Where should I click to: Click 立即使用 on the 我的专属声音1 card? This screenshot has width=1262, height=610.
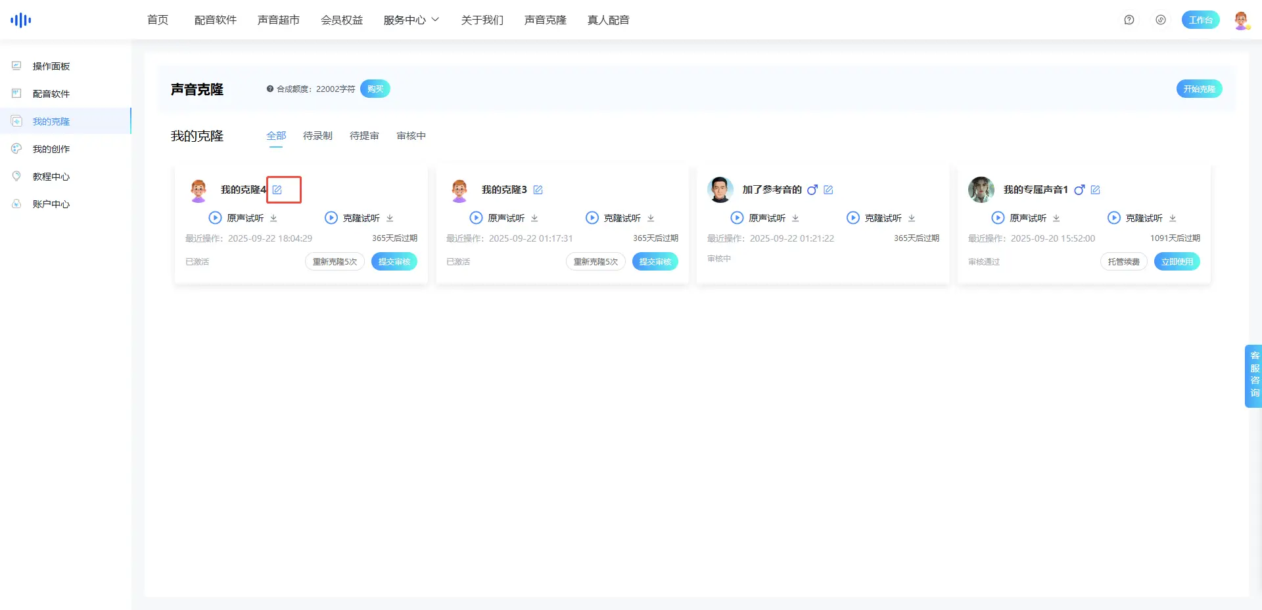coord(1177,261)
